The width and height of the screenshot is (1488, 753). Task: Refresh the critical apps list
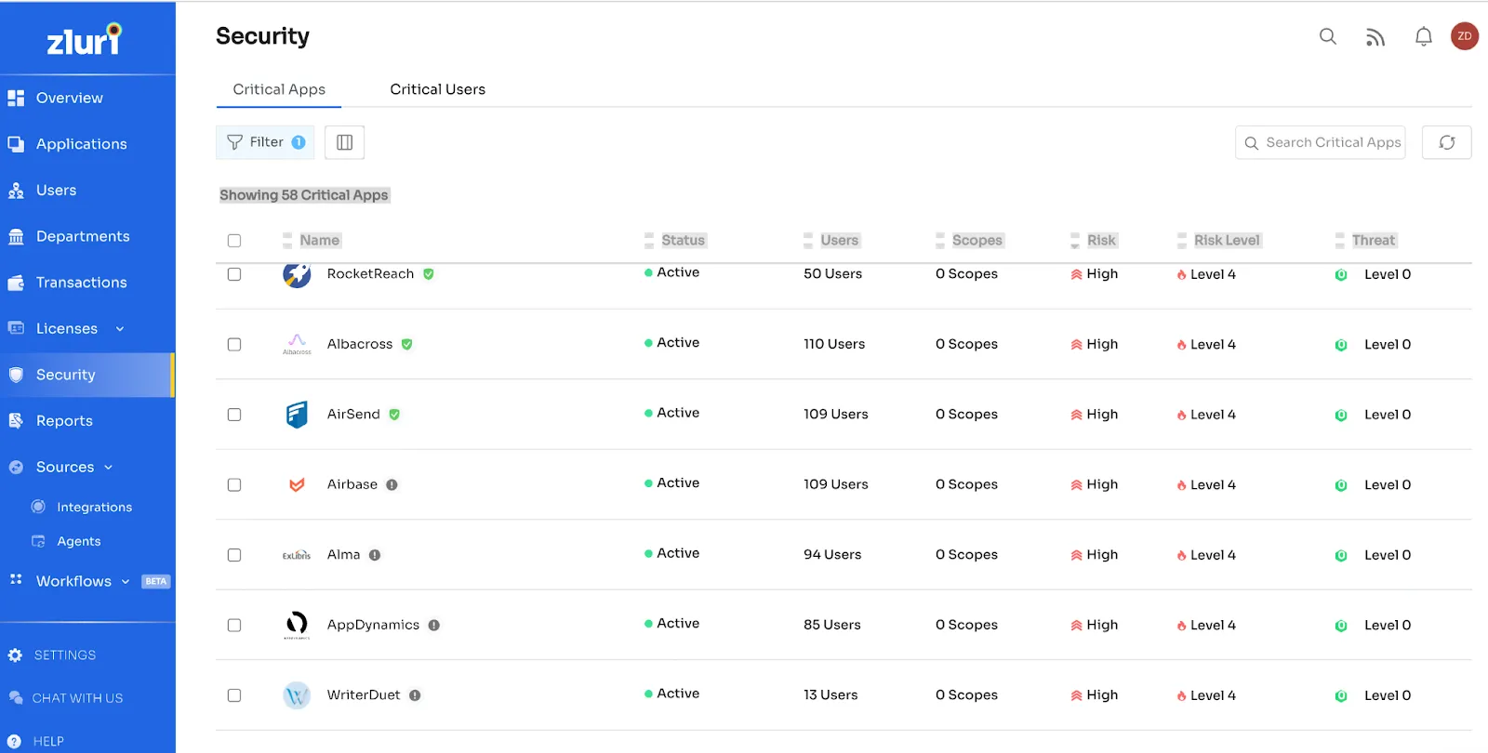coord(1446,142)
